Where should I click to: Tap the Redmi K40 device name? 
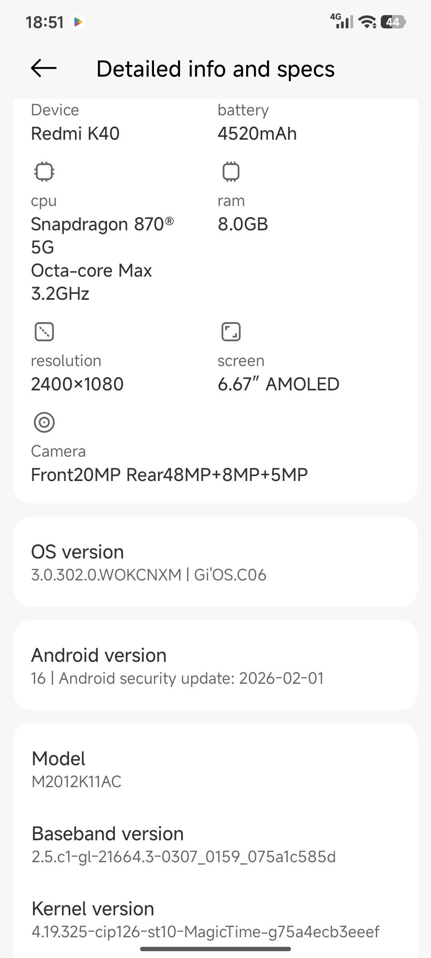click(x=75, y=133)
